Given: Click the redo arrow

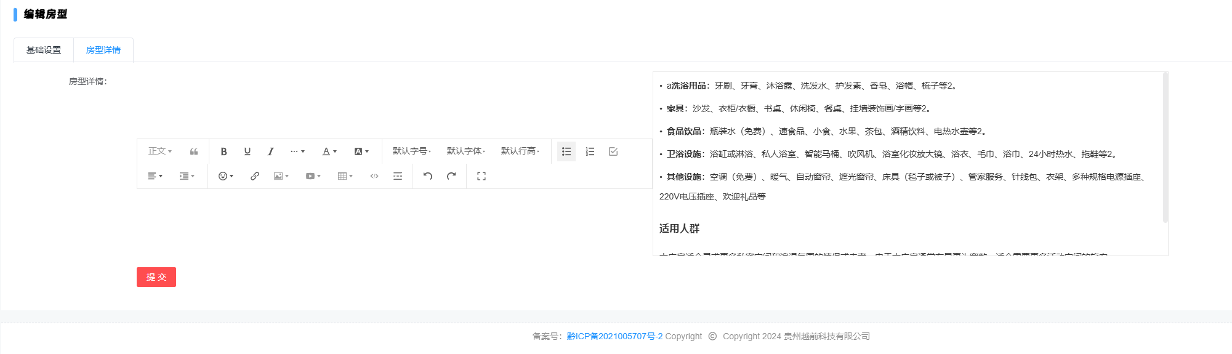Looking at the screenshot, I should [x=451, y=176].
